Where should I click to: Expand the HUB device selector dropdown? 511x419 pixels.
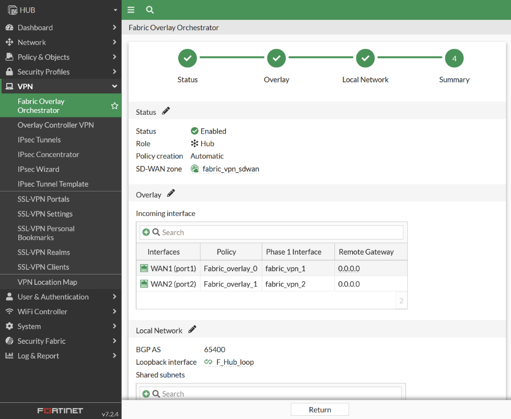click(x=116, y=9)
